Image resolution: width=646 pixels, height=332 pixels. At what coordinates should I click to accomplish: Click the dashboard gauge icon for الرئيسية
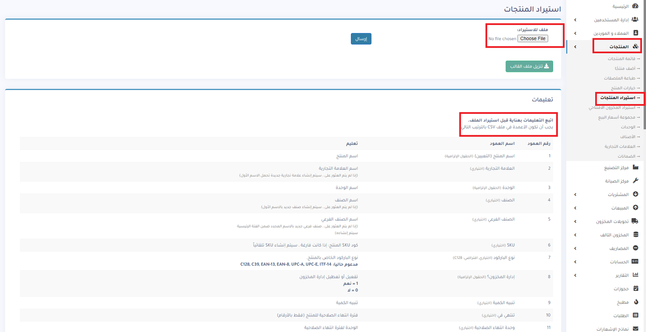636,6
